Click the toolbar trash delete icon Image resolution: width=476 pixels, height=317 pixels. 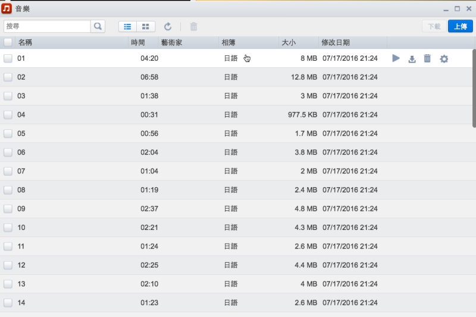pyautogui.click(x=193, y=26)
